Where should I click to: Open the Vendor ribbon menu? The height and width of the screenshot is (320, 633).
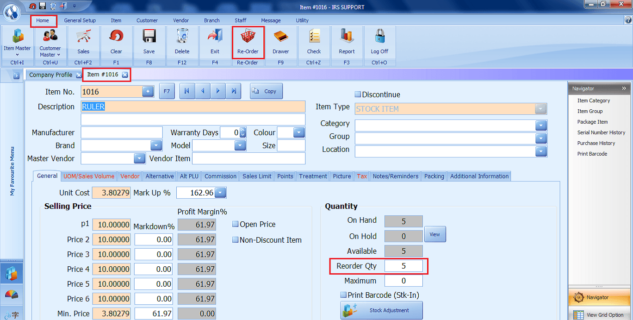(180, 20)
